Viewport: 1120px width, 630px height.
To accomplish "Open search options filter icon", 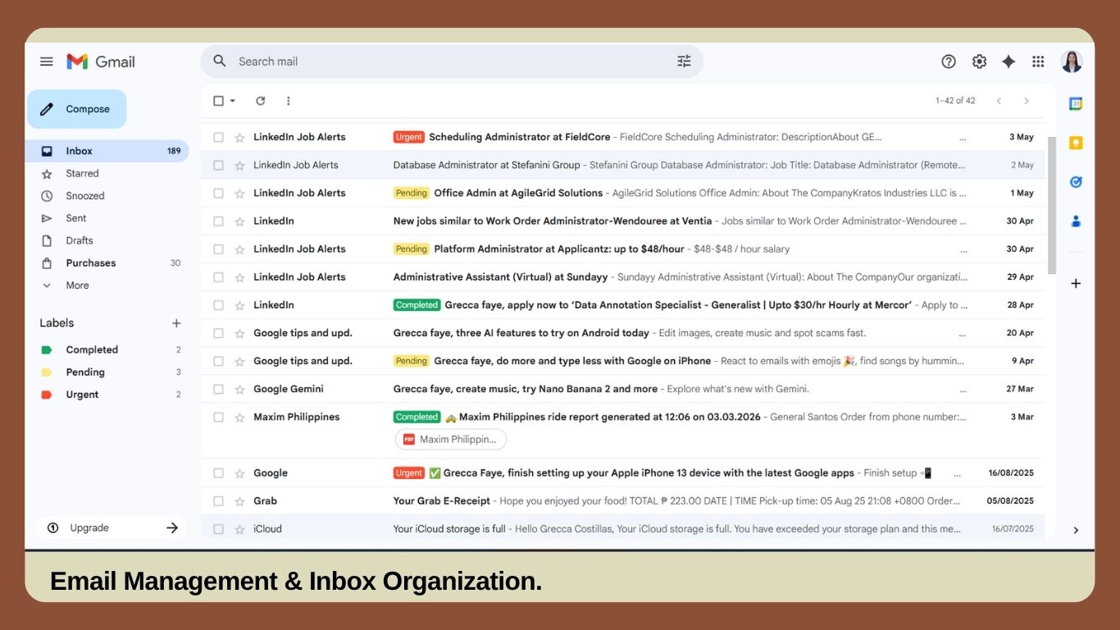I will [684, 62].
